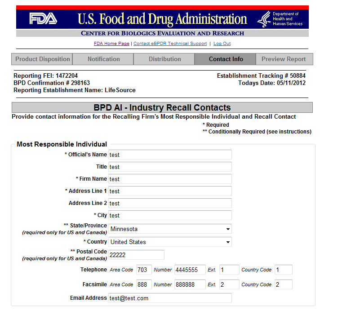Viewport: 342px width, 311px height.
Task: Open the FDA Home Page link
Action: coord(111,44)
